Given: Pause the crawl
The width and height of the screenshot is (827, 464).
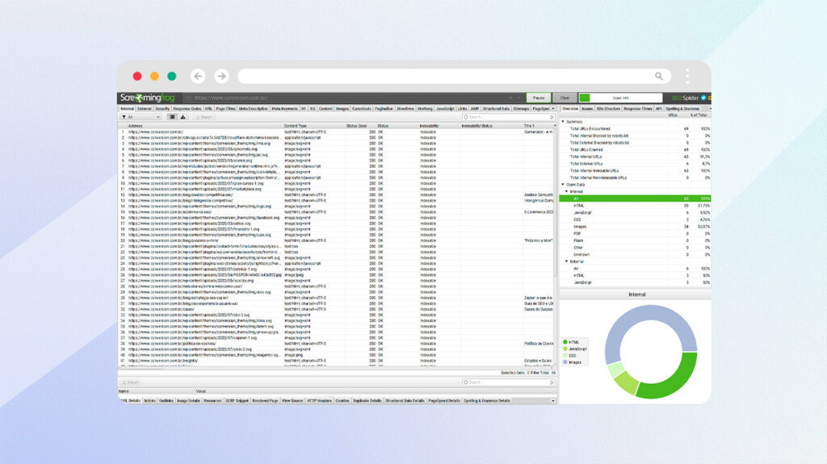Looking at the screenshot, I should pyautogui.click(x=539, y=98).
